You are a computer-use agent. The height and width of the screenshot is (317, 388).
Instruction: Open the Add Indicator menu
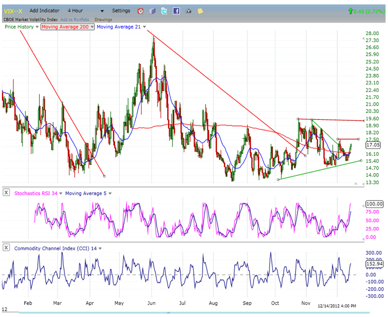click(x=44, y=11)
